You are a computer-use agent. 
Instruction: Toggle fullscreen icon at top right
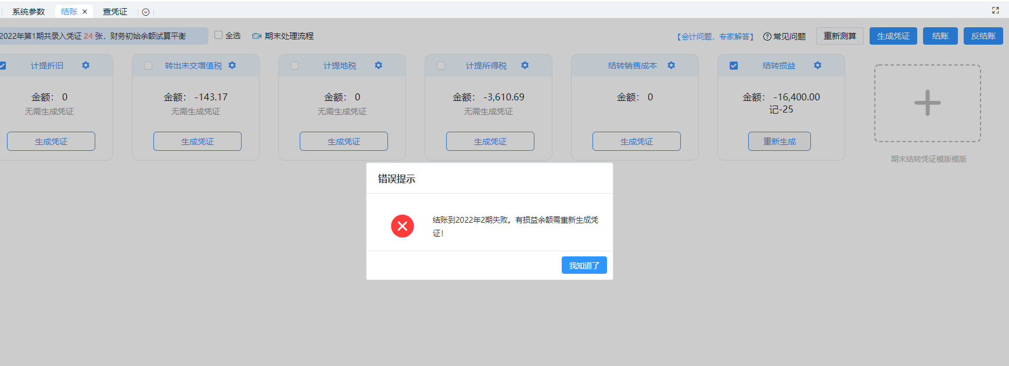click(x=996, y=10)
